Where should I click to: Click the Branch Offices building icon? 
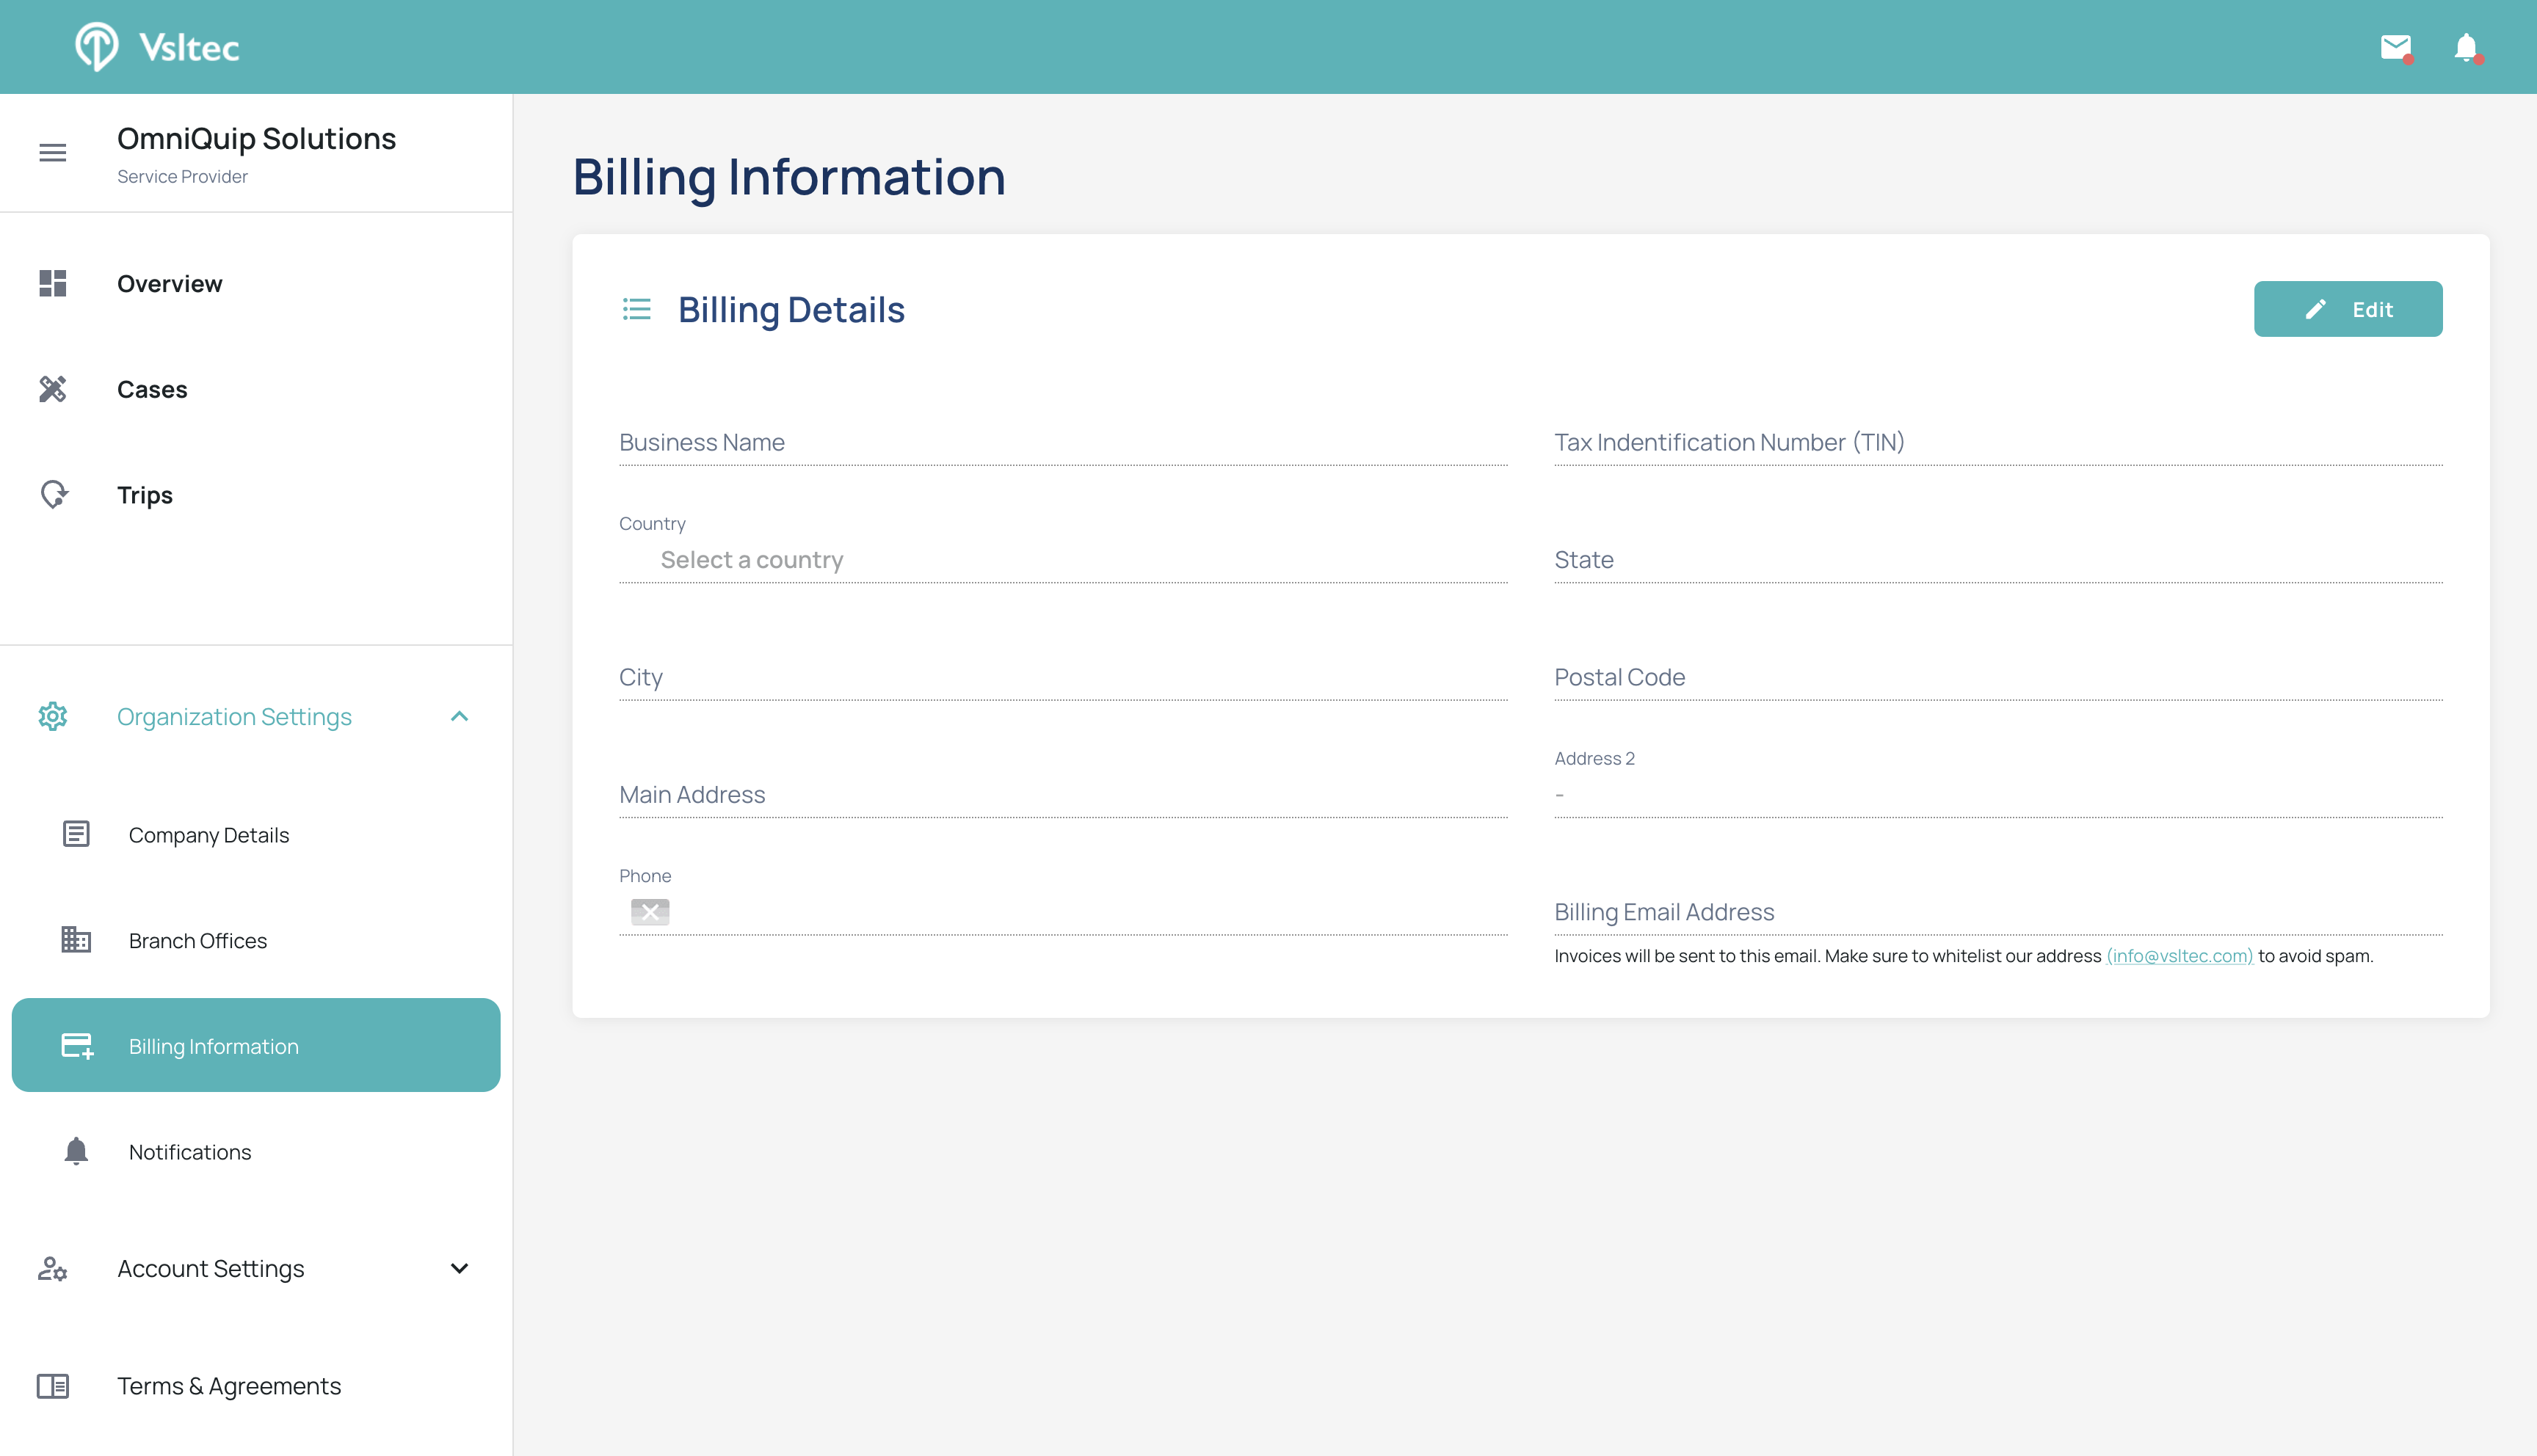[76, 940]
